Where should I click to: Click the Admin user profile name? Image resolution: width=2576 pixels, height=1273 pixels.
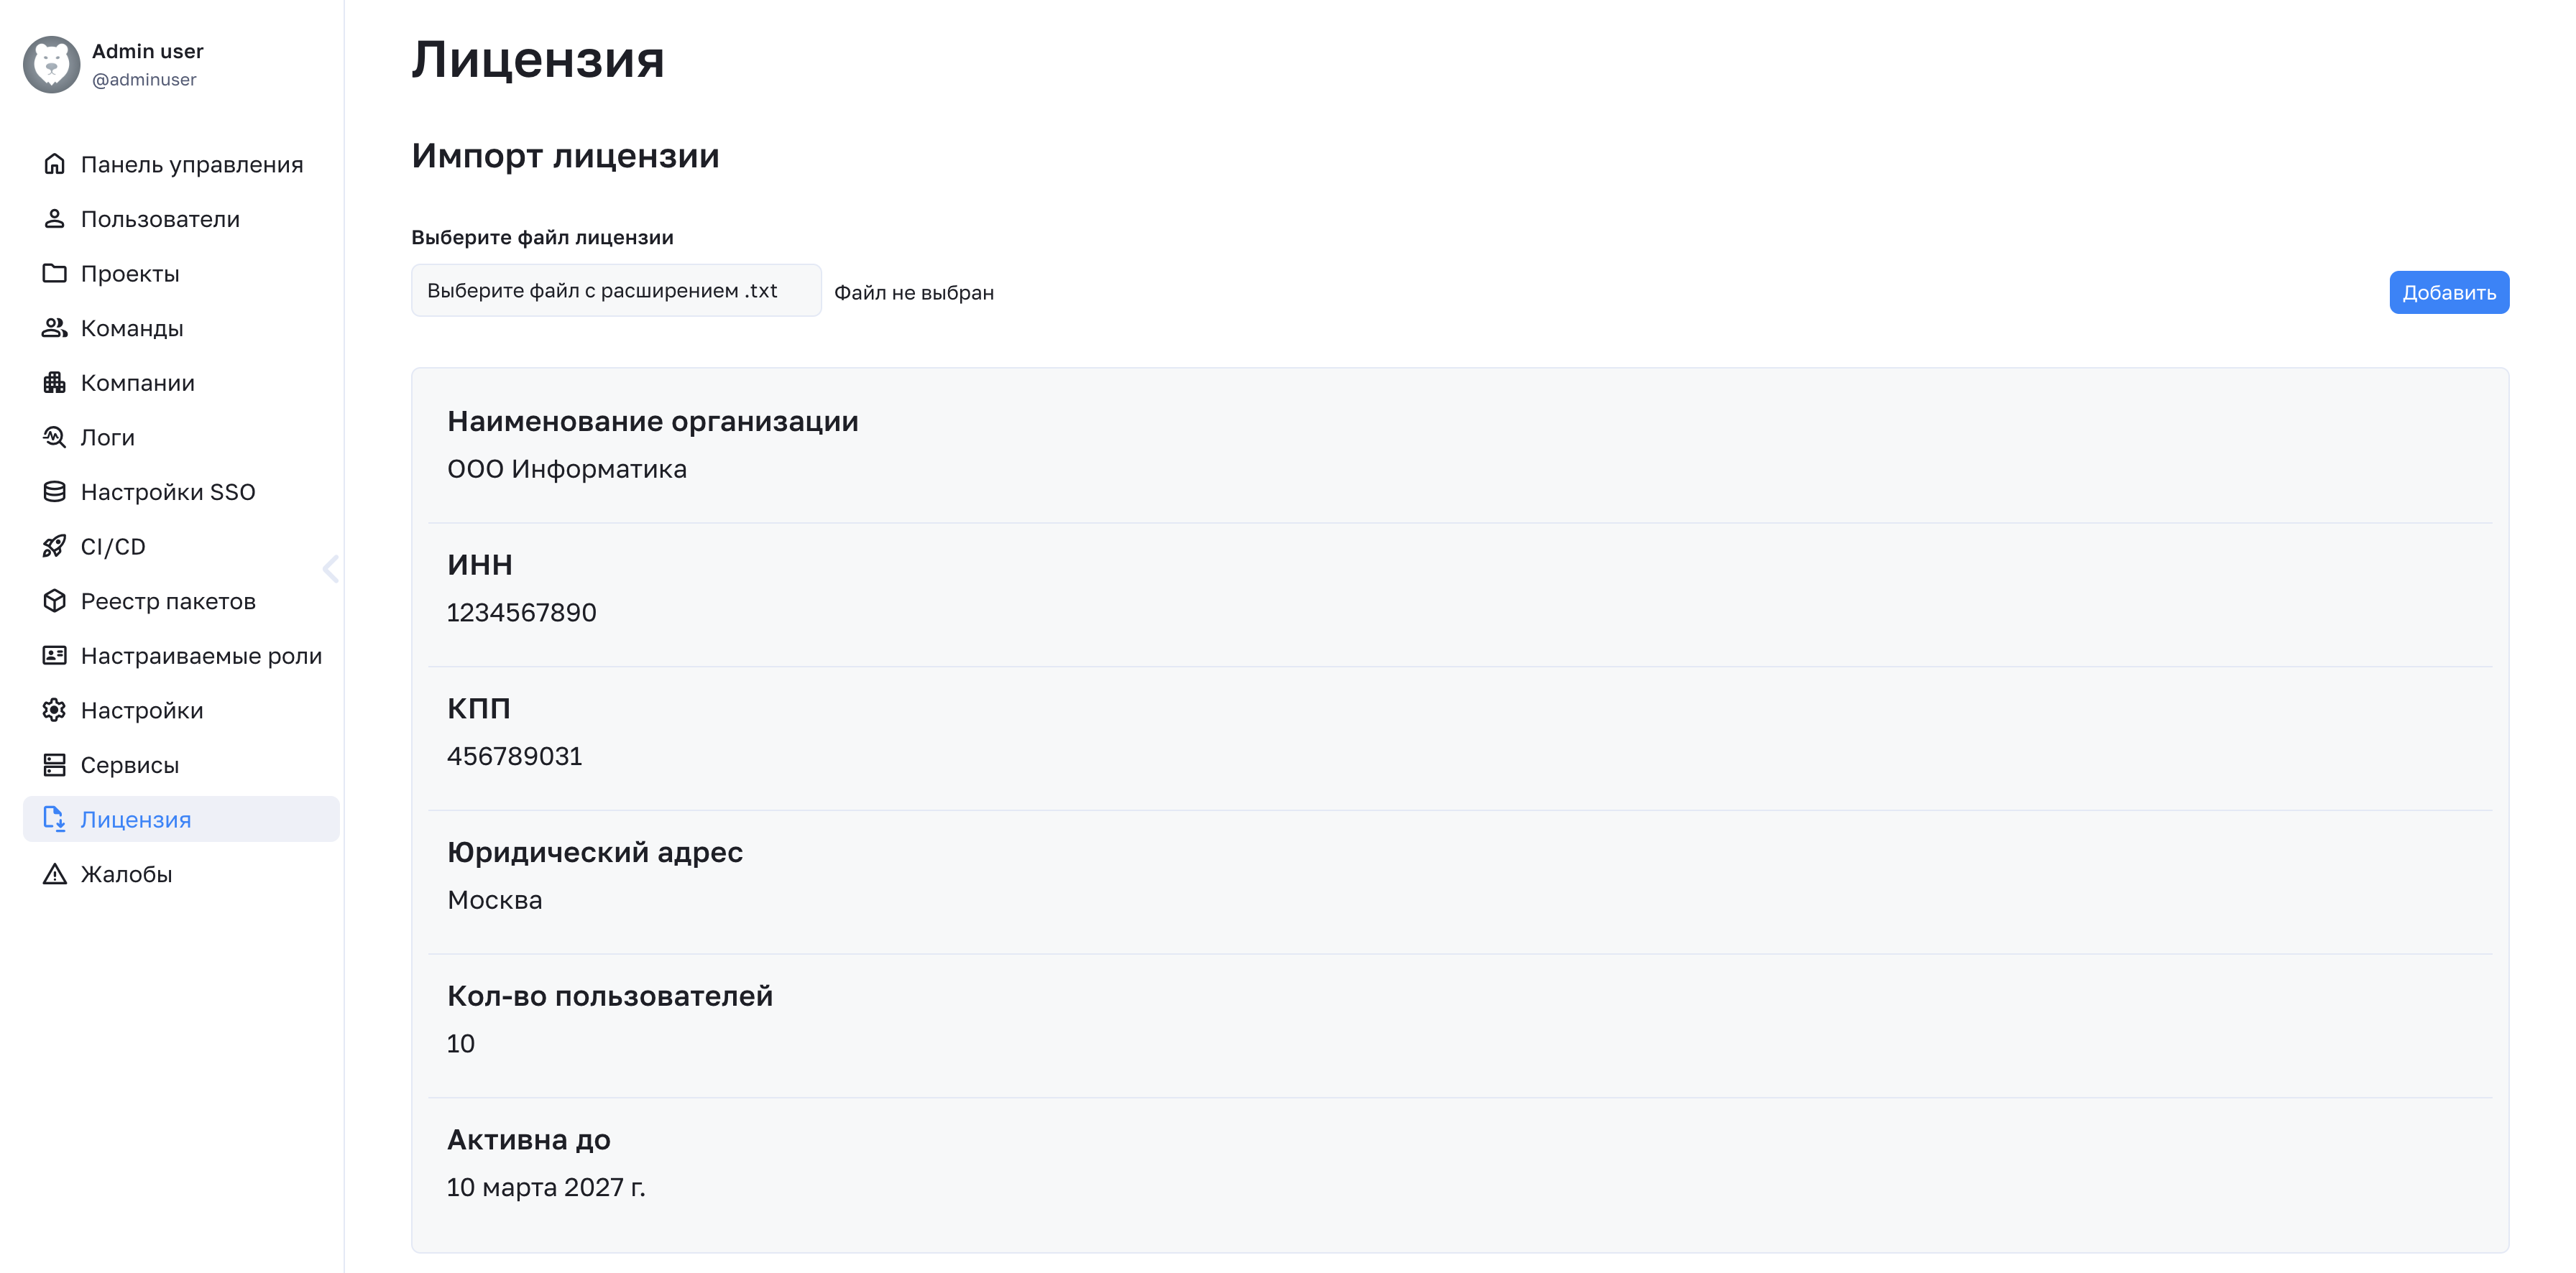coord(148,51)
